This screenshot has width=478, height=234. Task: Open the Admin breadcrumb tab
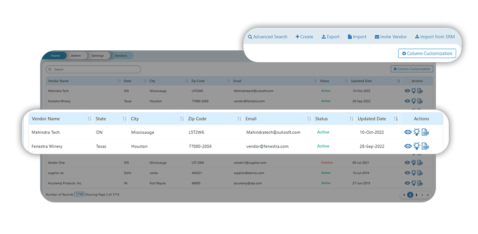point(76,56)
